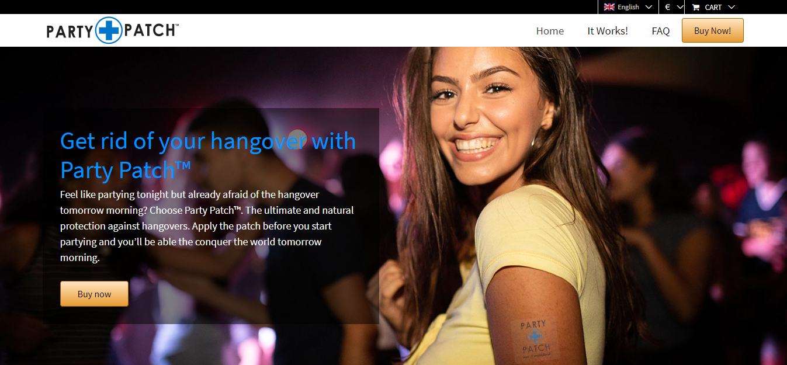Click the UK flag icon

pyautogui.click(x=609, y=7)
